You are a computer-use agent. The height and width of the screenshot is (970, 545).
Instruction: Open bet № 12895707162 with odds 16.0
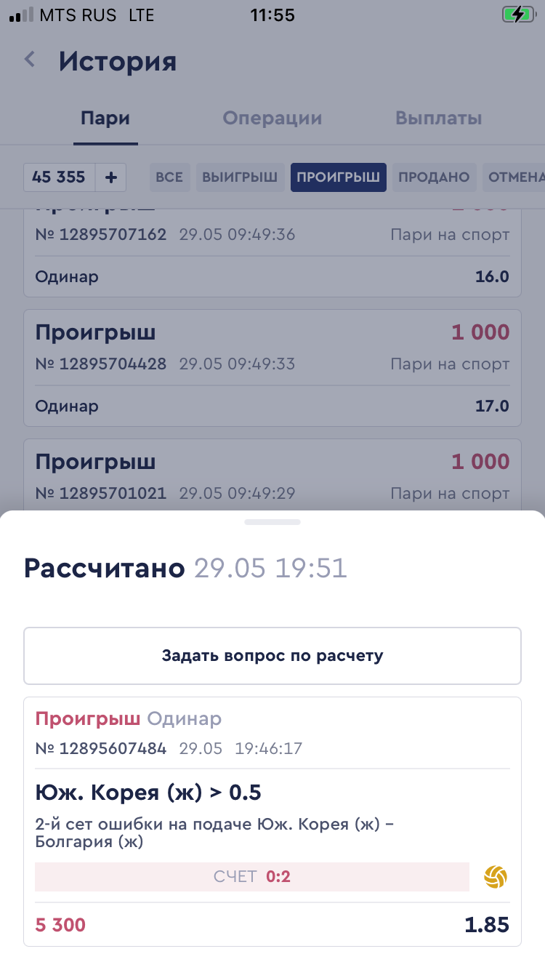tap(272, 254)
